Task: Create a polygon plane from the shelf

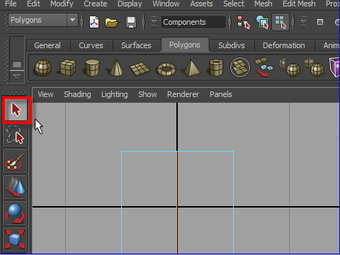Action: click(140, 69)
